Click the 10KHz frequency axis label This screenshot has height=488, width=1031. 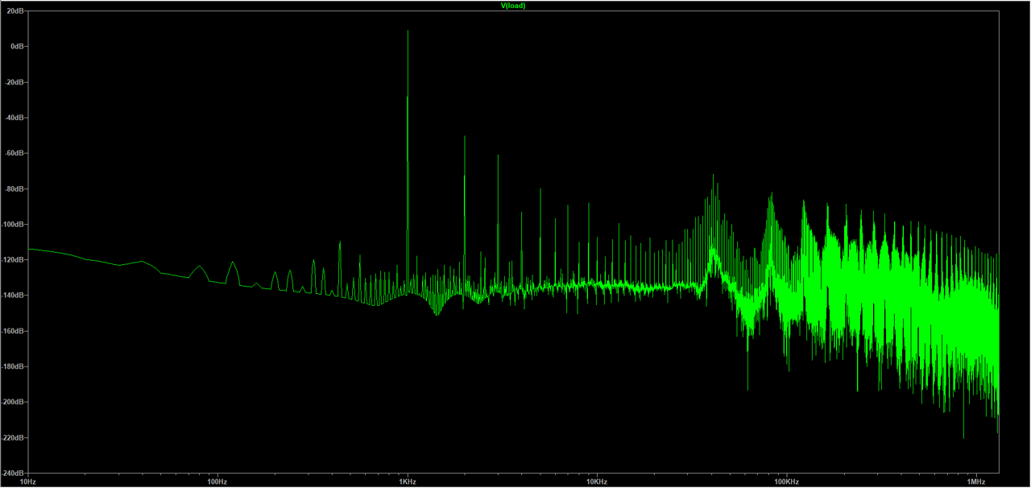(x=597, y=482)
